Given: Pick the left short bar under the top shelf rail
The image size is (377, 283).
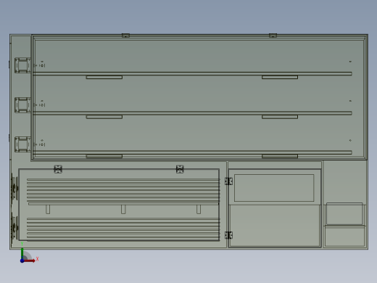Looking at the screenshot, I should click(x=104, y=78).
